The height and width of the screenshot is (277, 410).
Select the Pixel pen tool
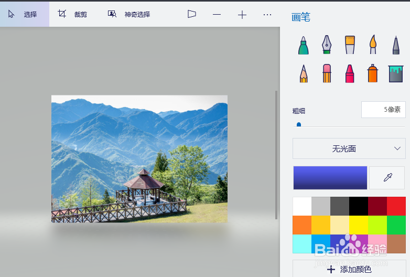(396, 45)
